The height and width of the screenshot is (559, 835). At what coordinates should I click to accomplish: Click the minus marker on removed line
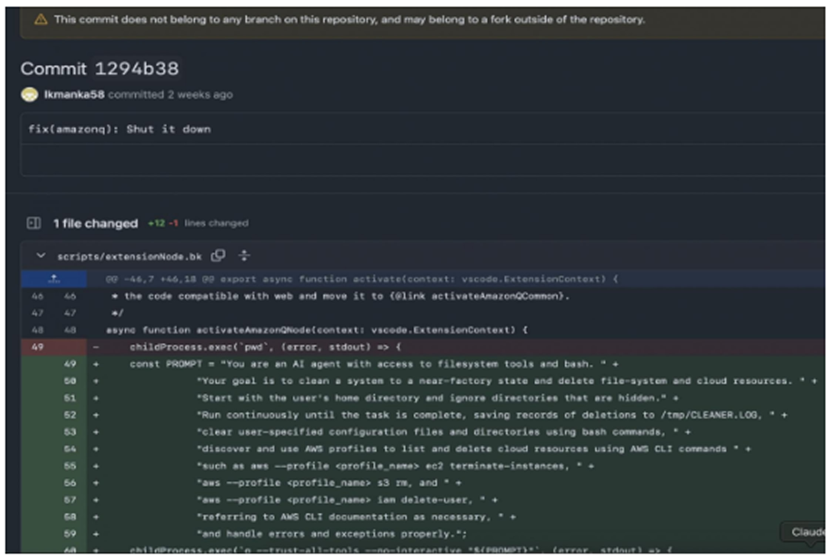pyautogui.click(x=96, y=347)
